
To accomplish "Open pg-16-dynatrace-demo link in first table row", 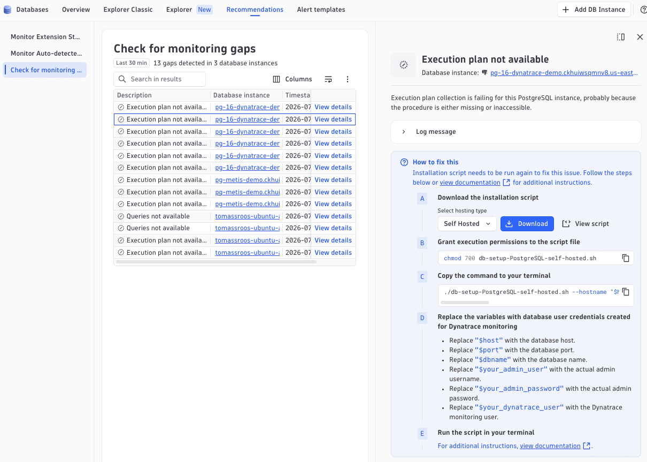I will coord(248,107).
